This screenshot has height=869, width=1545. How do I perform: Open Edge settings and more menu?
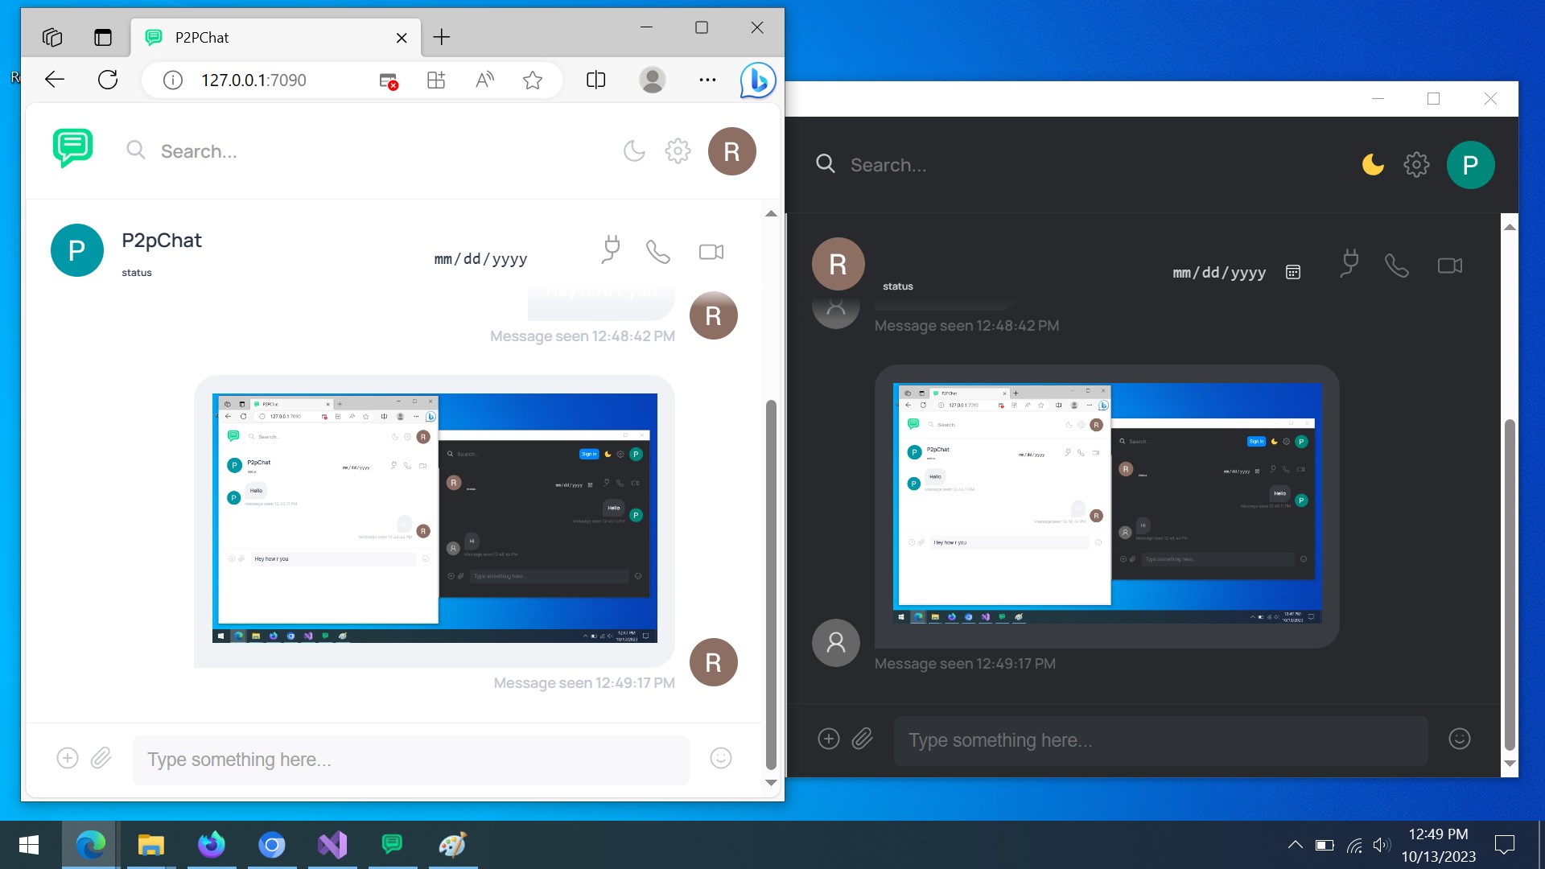[x=707, y=80]
